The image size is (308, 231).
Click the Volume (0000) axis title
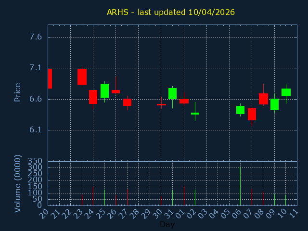click(18, 183)
